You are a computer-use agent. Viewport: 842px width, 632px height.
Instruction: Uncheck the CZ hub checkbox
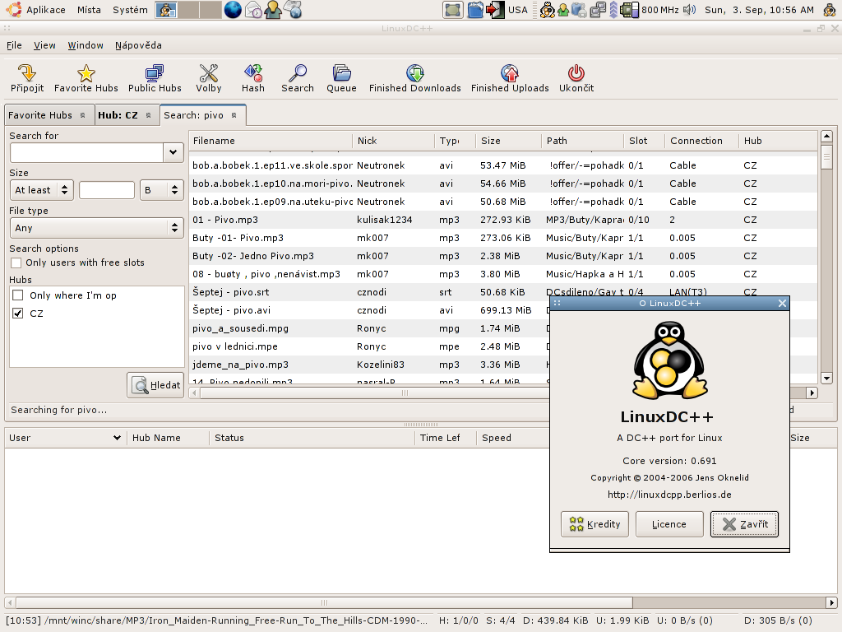click(18, 314)
